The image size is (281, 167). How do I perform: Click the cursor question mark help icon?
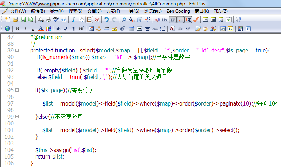[x=238, y=20]
